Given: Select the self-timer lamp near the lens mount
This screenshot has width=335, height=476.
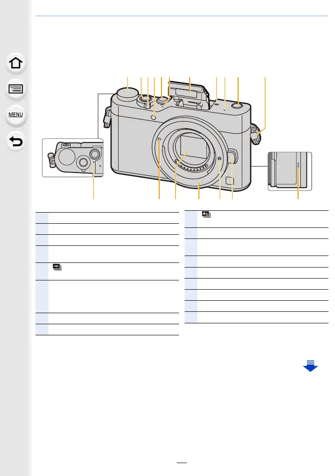Looking at the screenshot, I should pyautogui.click(x=154, y=118).
